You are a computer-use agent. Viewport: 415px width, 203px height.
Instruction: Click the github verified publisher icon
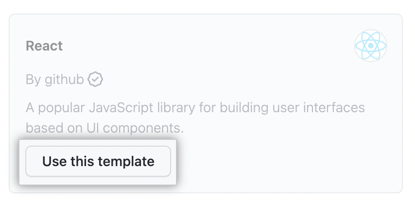(x=95, y=79)
